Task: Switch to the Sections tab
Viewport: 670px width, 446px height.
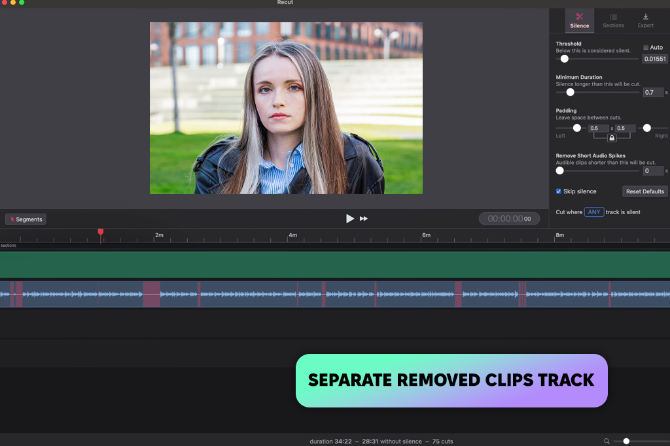Action: point(613,20)
